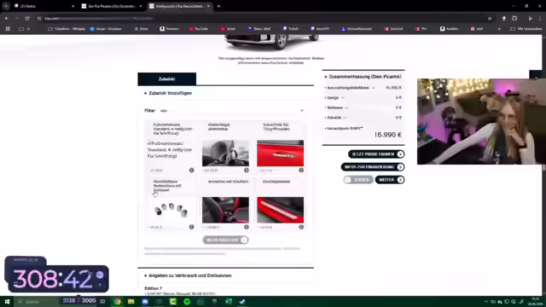Expand Design summary row
Image resolution: width=546 pixels, height=307 pixels.
(363, 98)
